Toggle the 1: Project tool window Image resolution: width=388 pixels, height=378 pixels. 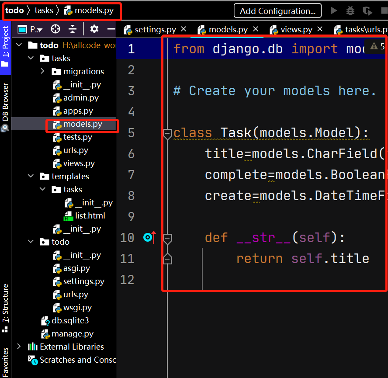coord(5,47)
